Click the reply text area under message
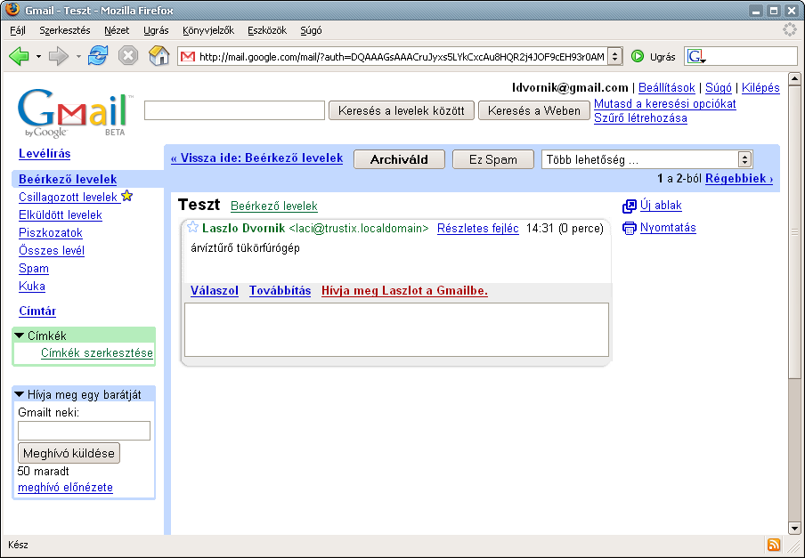 [x=396, y=330]
